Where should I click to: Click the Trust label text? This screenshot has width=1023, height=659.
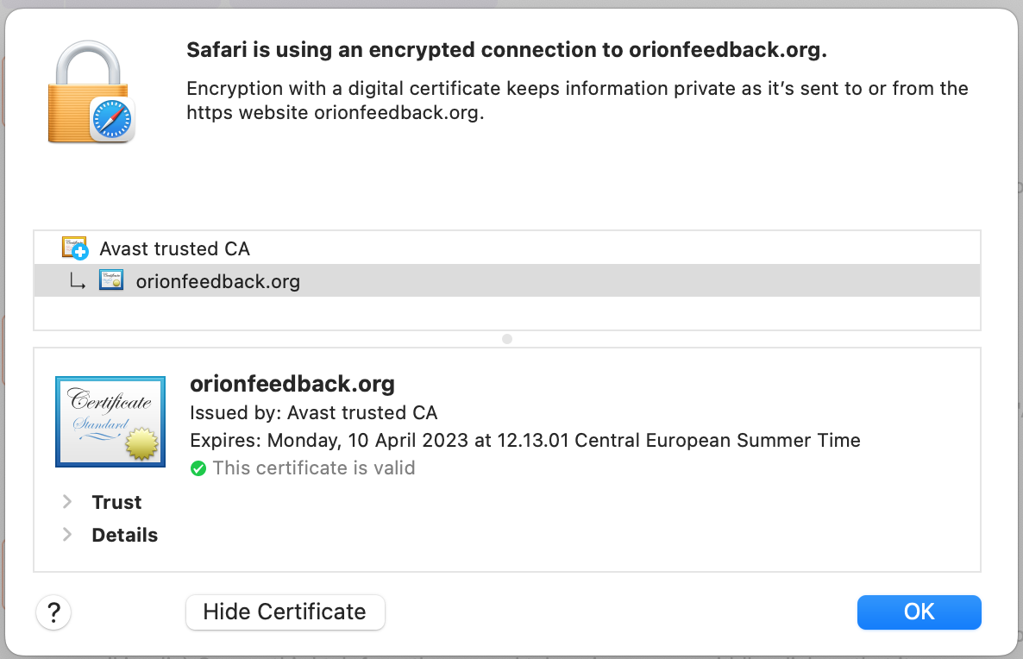coord(116,502)
